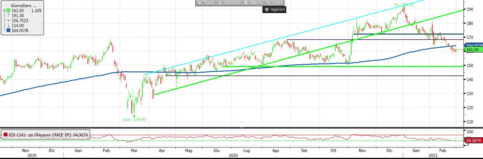The image size is (483, 159).
Task: Click the Mag month label
Action: click(x=189, y=151)
